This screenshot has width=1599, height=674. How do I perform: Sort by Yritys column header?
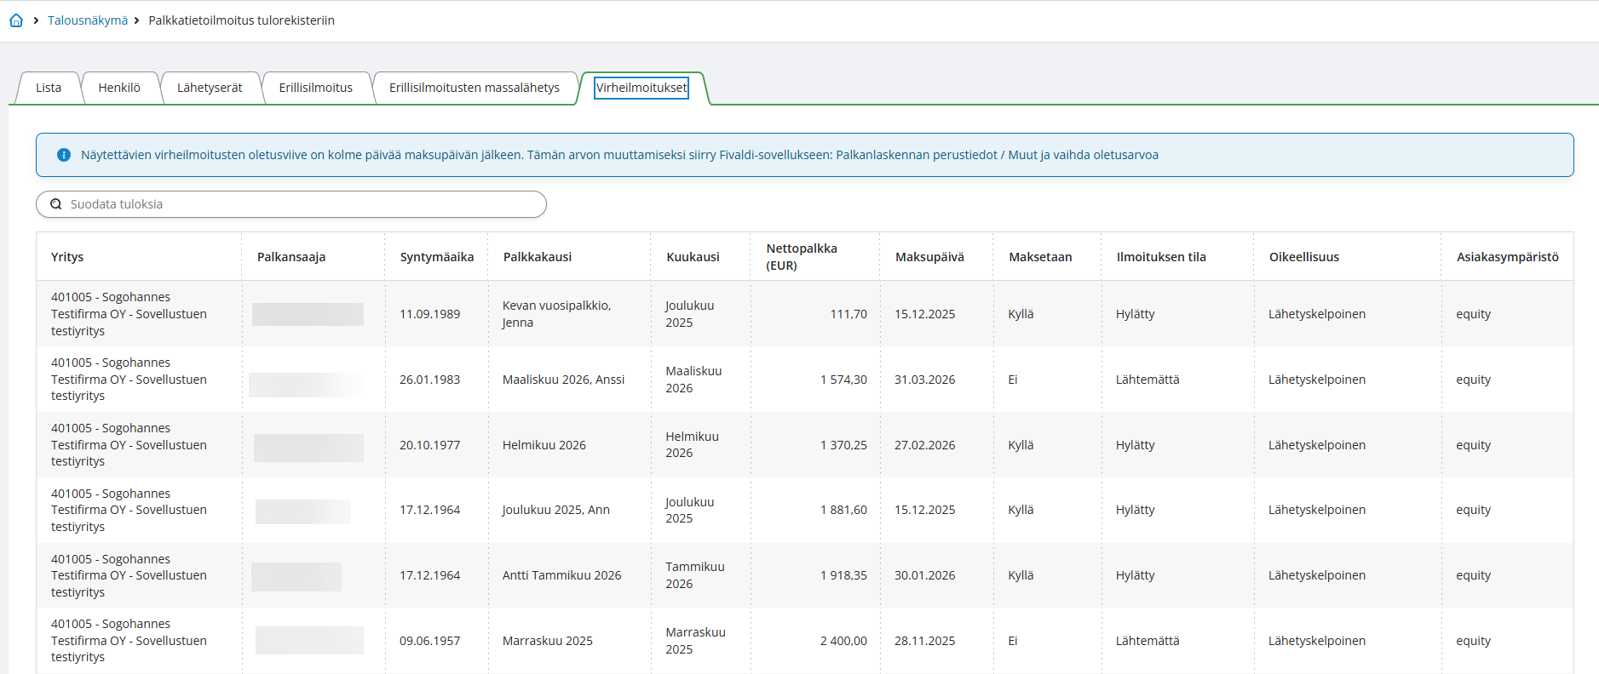click(67, 257)
